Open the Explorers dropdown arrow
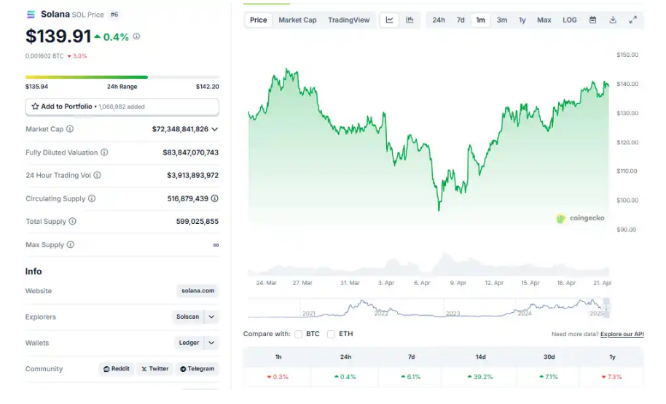Image resolution: width=666 pixels, height=404 pixels. point(211,316)
